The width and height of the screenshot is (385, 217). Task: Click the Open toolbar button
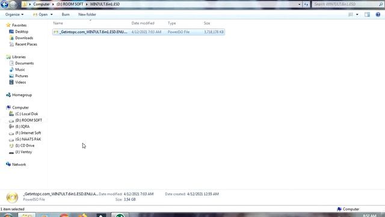tap(40, 14)
